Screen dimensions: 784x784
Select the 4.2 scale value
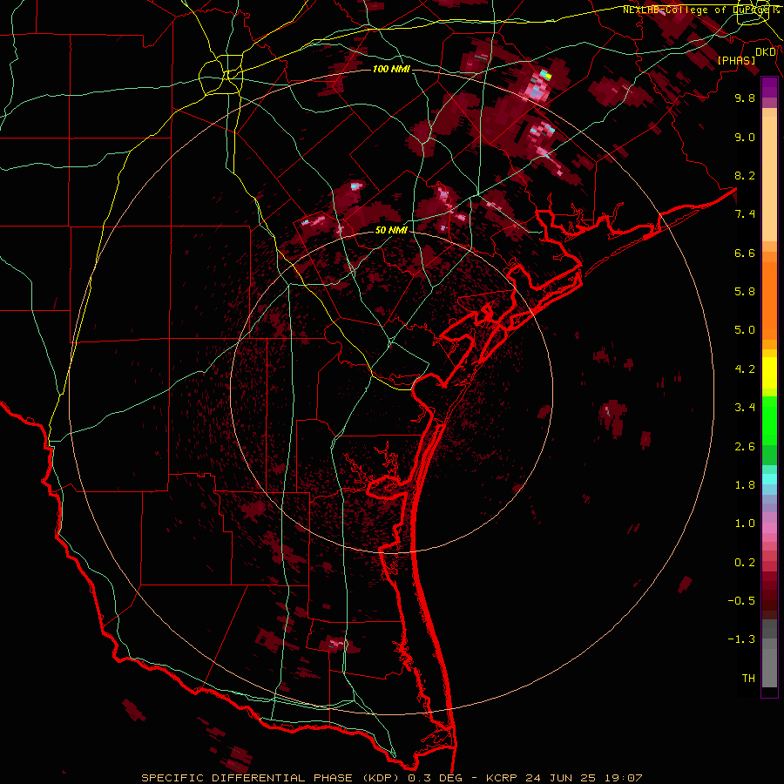745,369
